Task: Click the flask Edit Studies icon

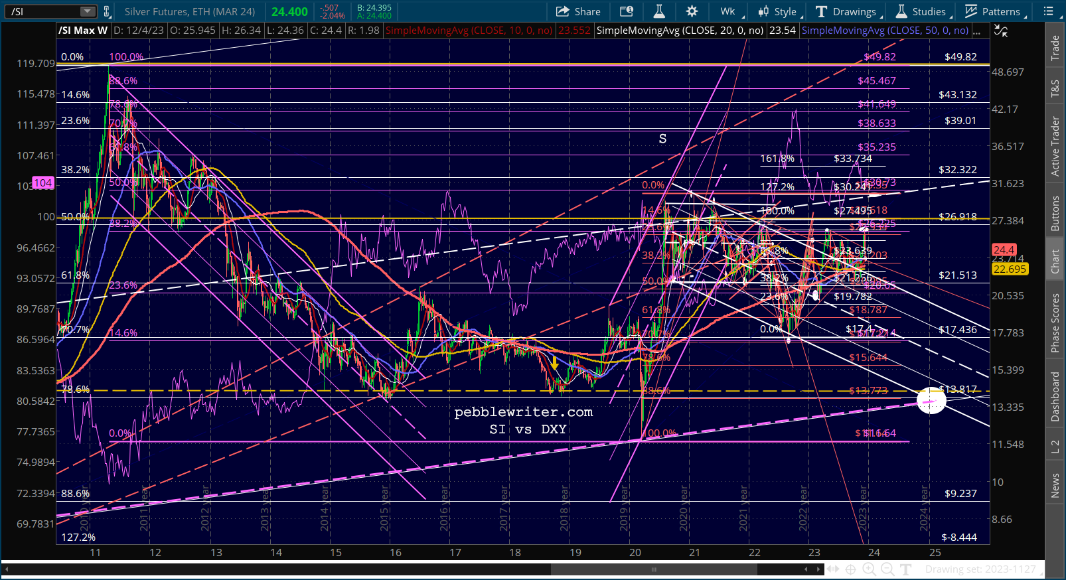Action: pyautogui.click(x=659, y=11)
